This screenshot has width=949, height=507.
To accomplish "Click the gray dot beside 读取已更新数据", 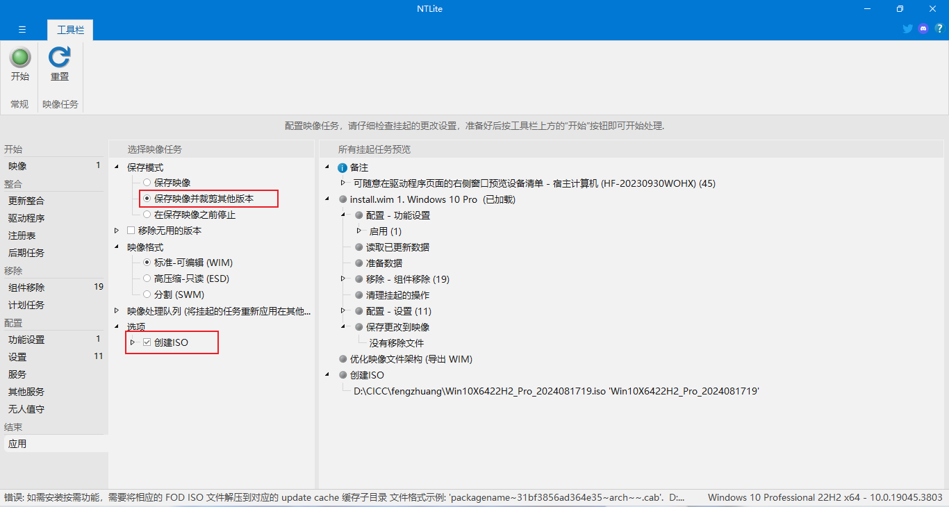I will (359, 247).
